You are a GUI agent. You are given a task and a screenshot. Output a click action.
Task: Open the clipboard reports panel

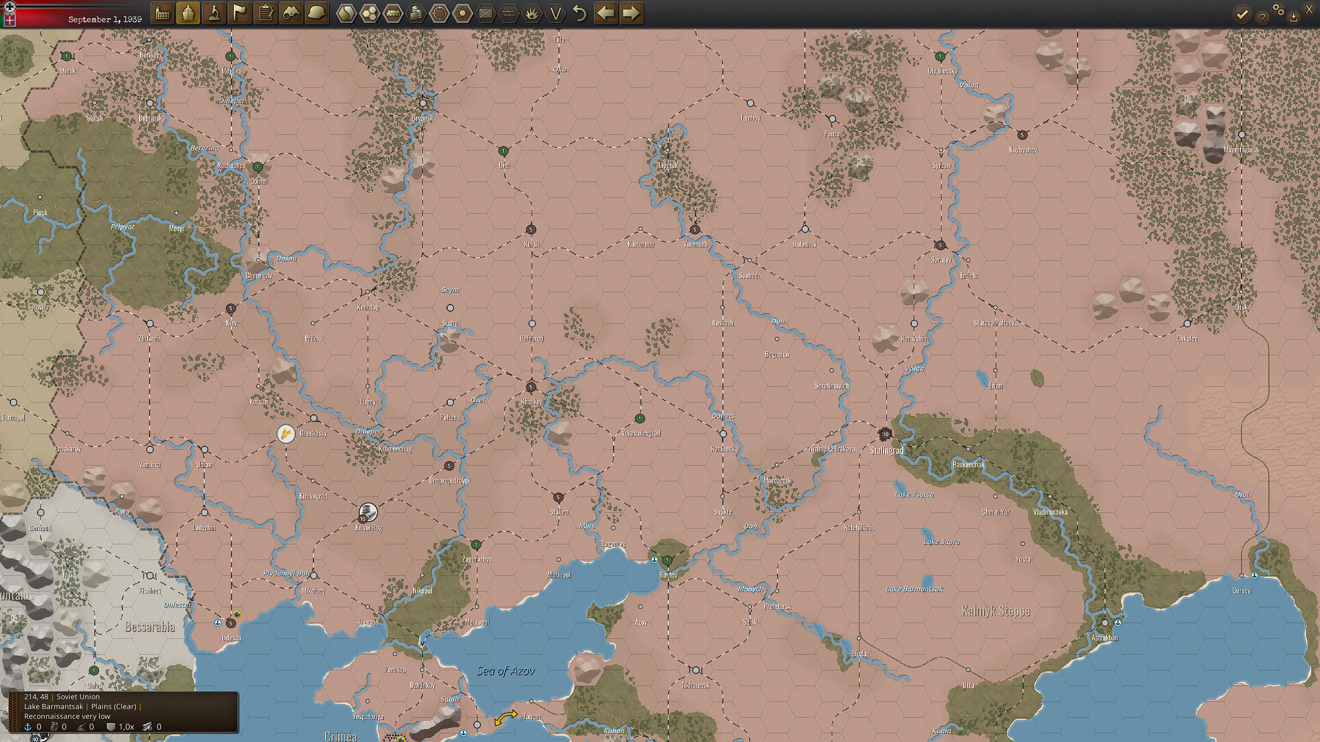click(266, 13)
